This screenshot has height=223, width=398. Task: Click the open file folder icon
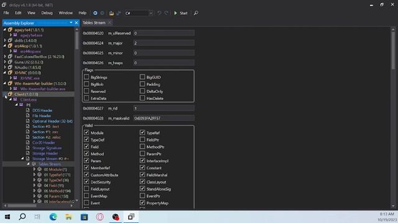pos(111,13)
